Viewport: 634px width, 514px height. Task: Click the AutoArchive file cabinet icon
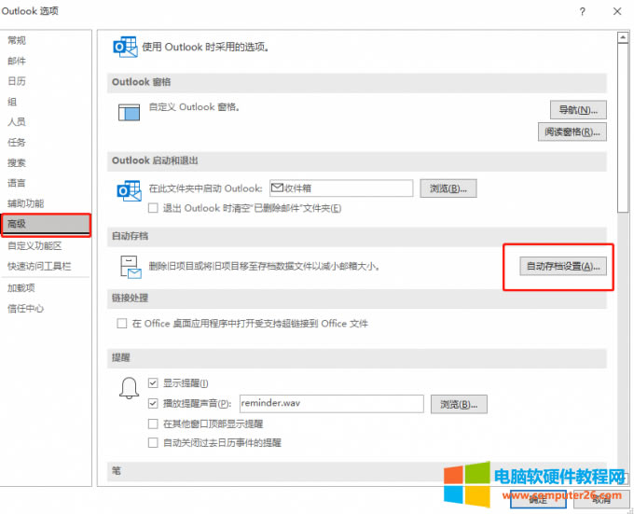click(131, 267)
